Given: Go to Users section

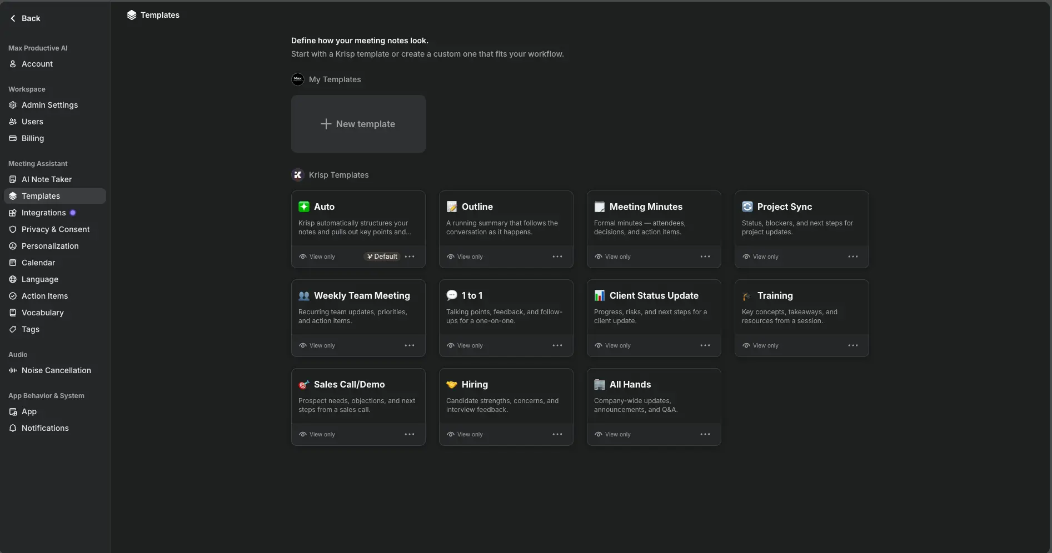Looking at the screenshot, I should coord(55,122).
